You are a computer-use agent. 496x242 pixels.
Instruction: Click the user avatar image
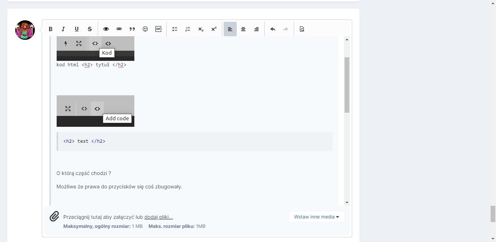tap(25, 30)
